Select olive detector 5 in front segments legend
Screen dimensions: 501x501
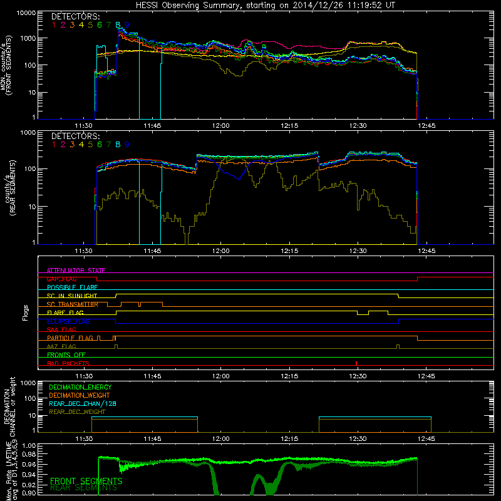tap(90, 25)
